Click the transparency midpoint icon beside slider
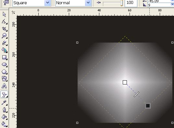174x128 pixels. coord(99,3)
